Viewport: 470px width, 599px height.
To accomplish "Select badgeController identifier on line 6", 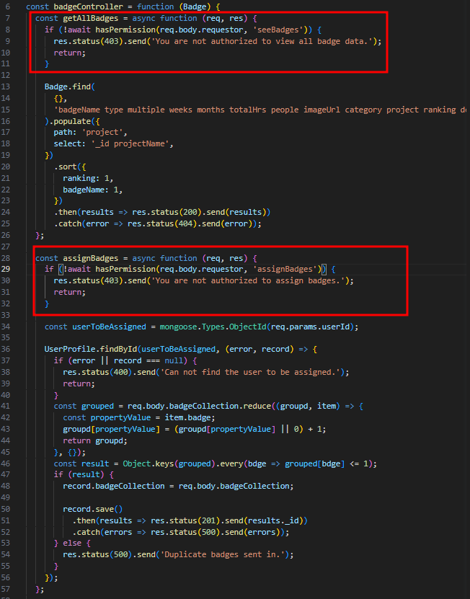I will (x=88, y=6).
